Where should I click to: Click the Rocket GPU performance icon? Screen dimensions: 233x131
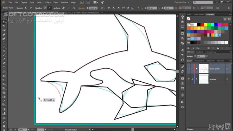[102, 2]
